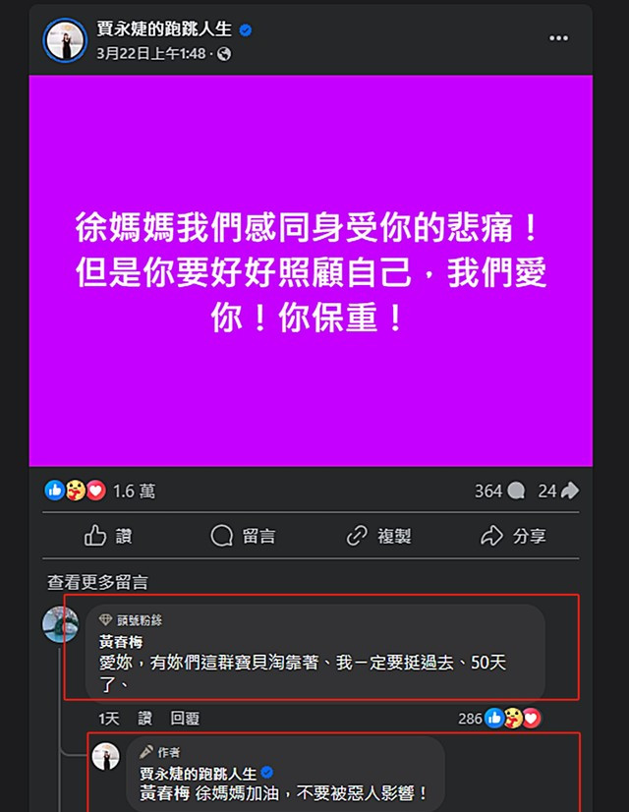Expand 查看更多留言 to load more comments
This screenshot has width=629, height=812.
(98, 582)
